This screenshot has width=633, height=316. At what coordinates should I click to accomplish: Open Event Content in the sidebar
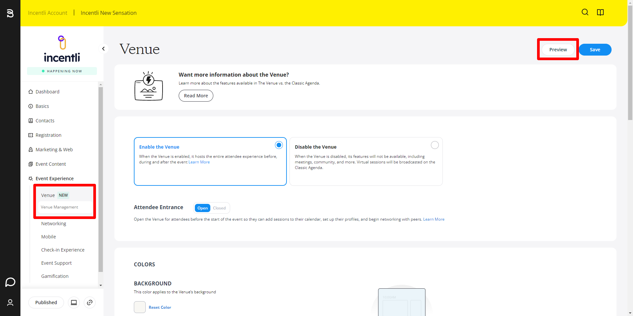click(x=51, y=164)
